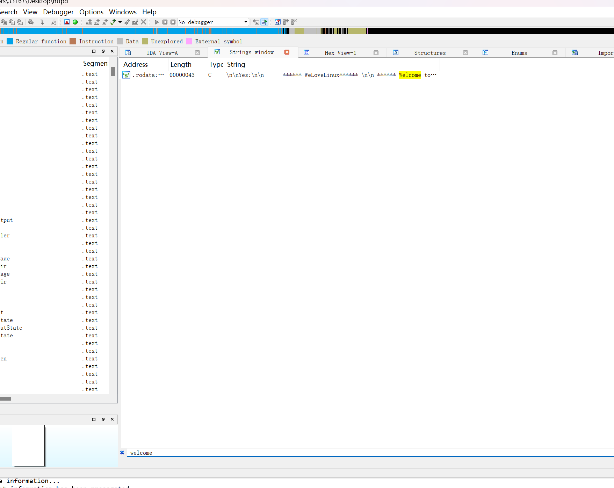
Task: Click the asterisk array toolbar icon
Action: coord(127,22)
